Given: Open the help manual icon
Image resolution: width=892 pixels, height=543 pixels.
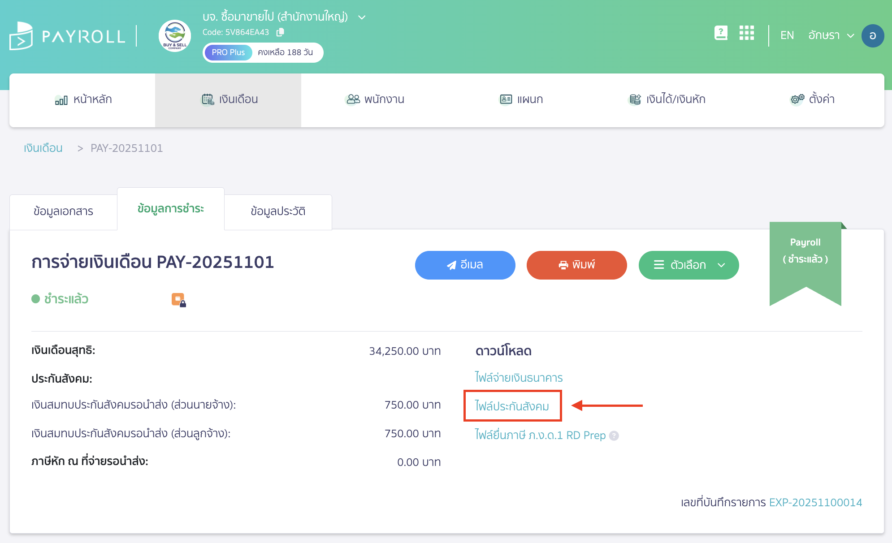Looking at the screenshot, I should point(720,33).
